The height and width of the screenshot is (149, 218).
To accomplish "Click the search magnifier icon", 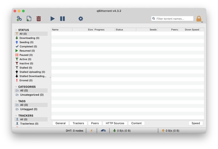I will pos(153,19).
